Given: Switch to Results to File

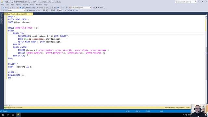Looking at the screenshot, I should tap(62, 10).
